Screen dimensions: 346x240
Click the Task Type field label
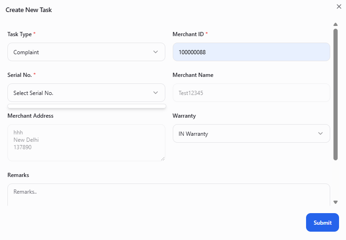point(20,34)
